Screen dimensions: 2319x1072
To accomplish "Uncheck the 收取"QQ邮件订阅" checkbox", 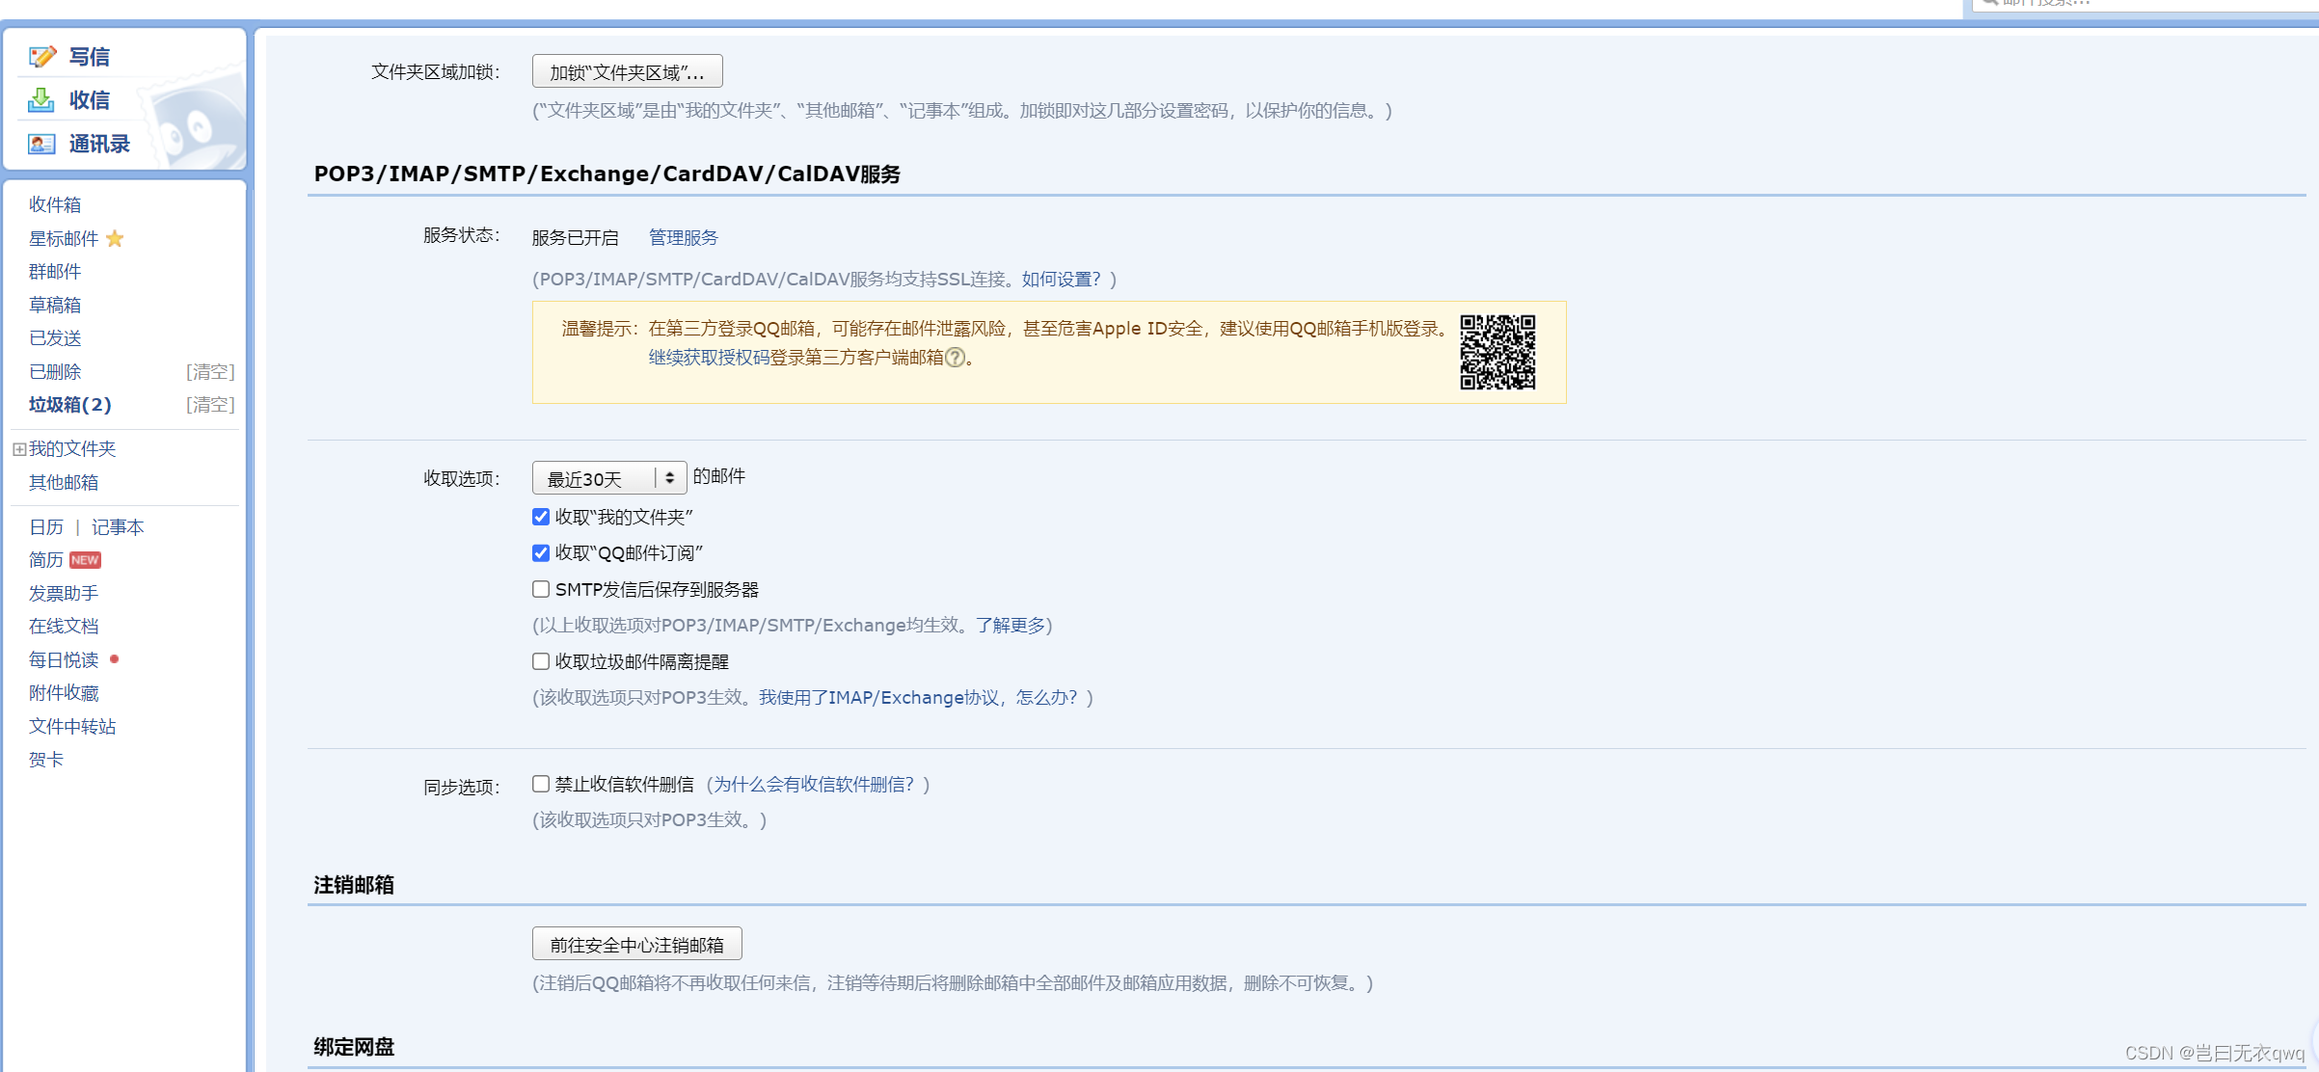I will pos(541,552).
